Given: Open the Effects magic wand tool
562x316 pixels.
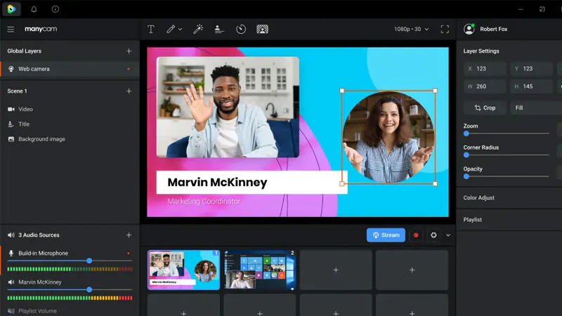Looking at the screenshot, I should click(x=198, y=29).
